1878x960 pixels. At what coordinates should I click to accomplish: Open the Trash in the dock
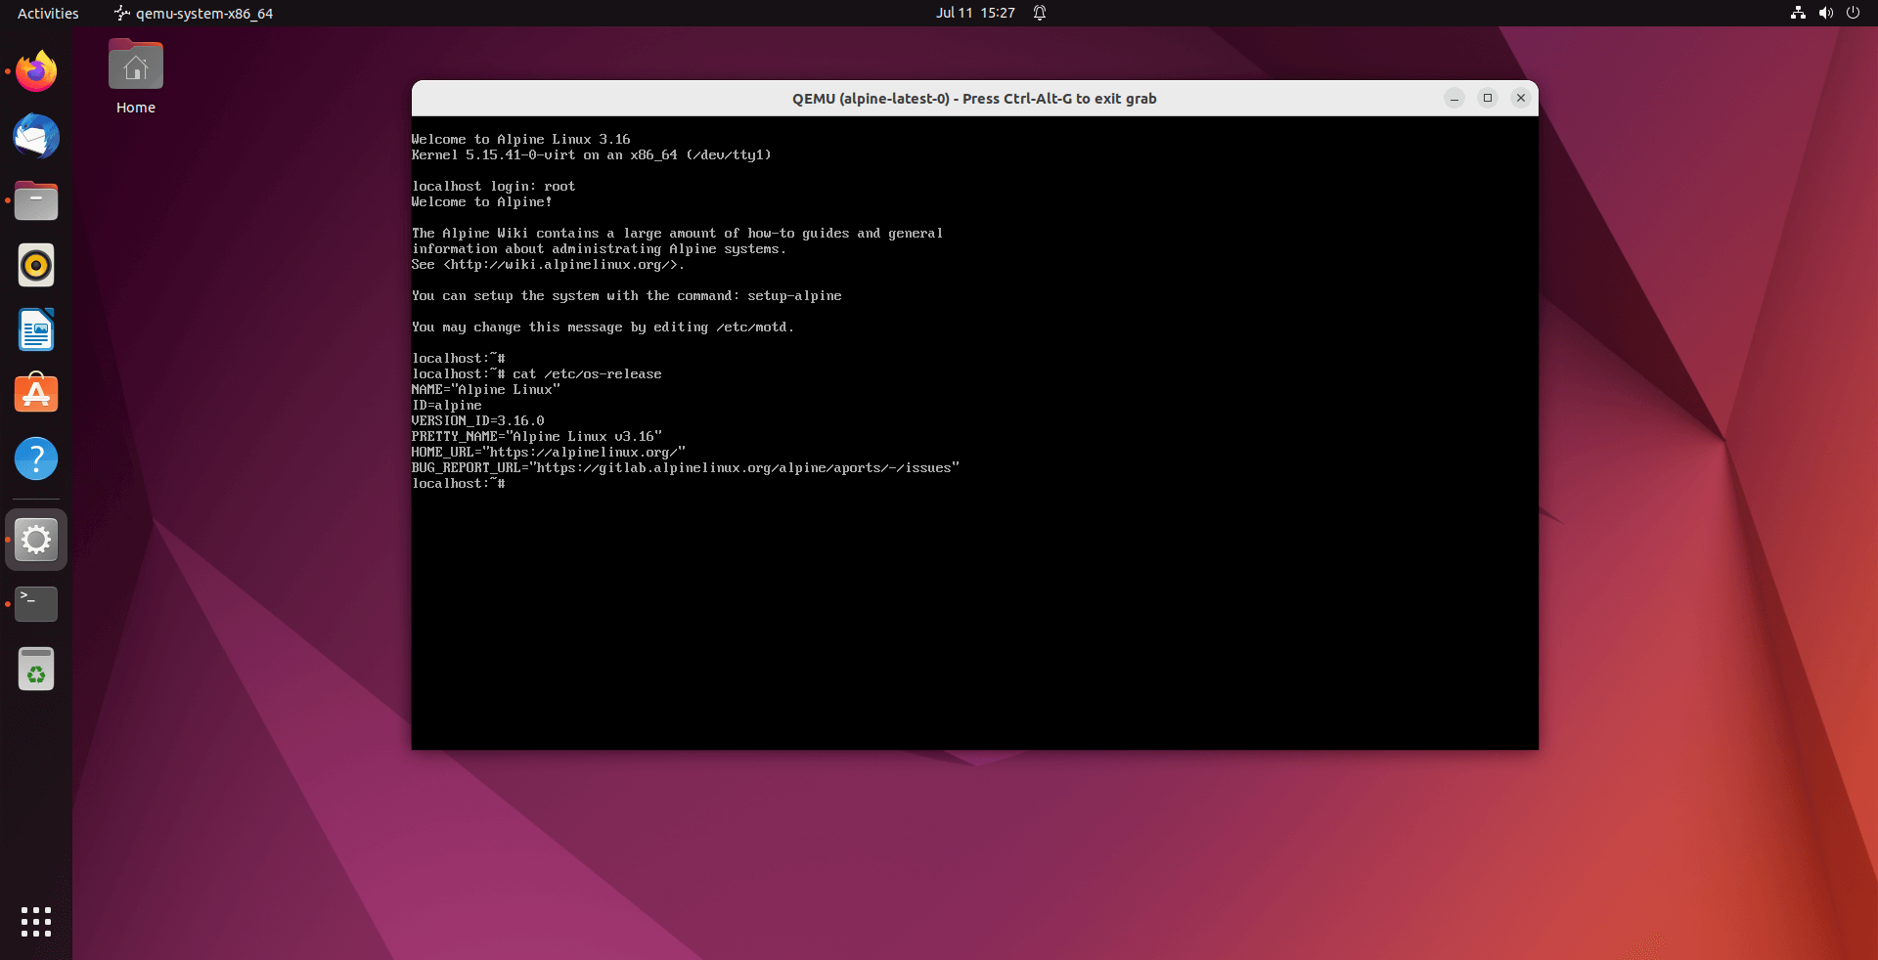(36, 669)
